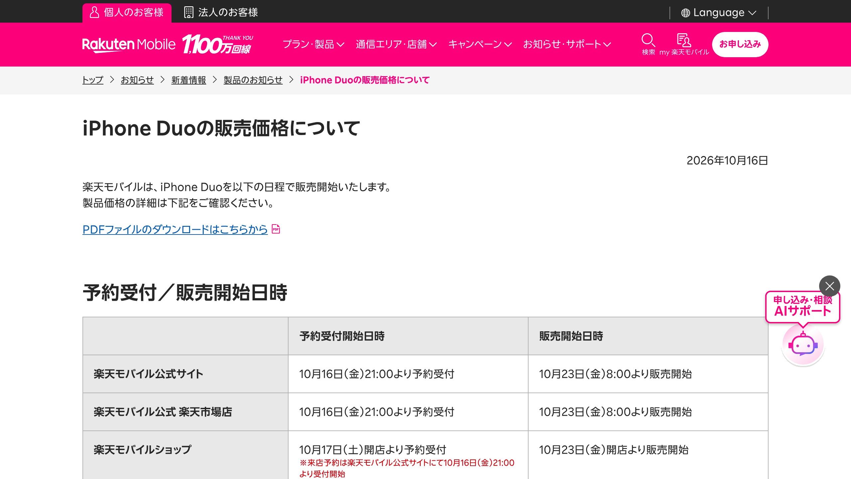
Task: Click current breadcrumb iPhone Duoの販売価格について
Action: 365,80
